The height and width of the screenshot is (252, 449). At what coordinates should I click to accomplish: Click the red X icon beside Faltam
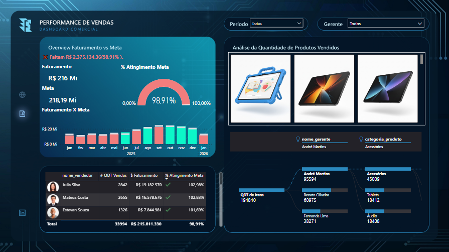[x=45, y=57]
